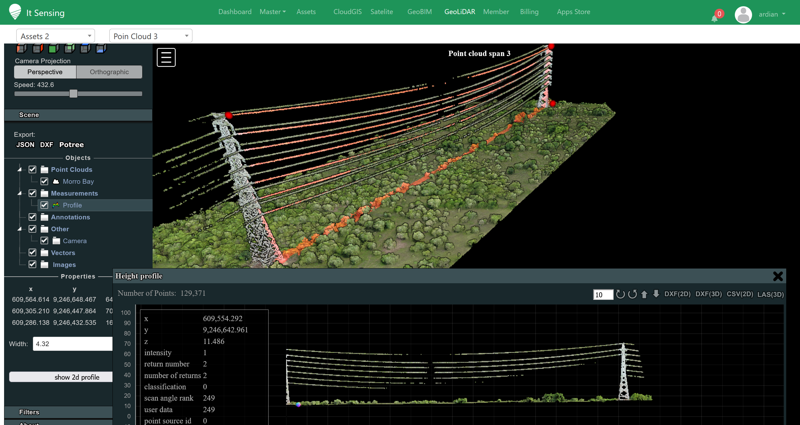
Task: Collapse the Point Clouds tree node
Action: pos(20,170)
